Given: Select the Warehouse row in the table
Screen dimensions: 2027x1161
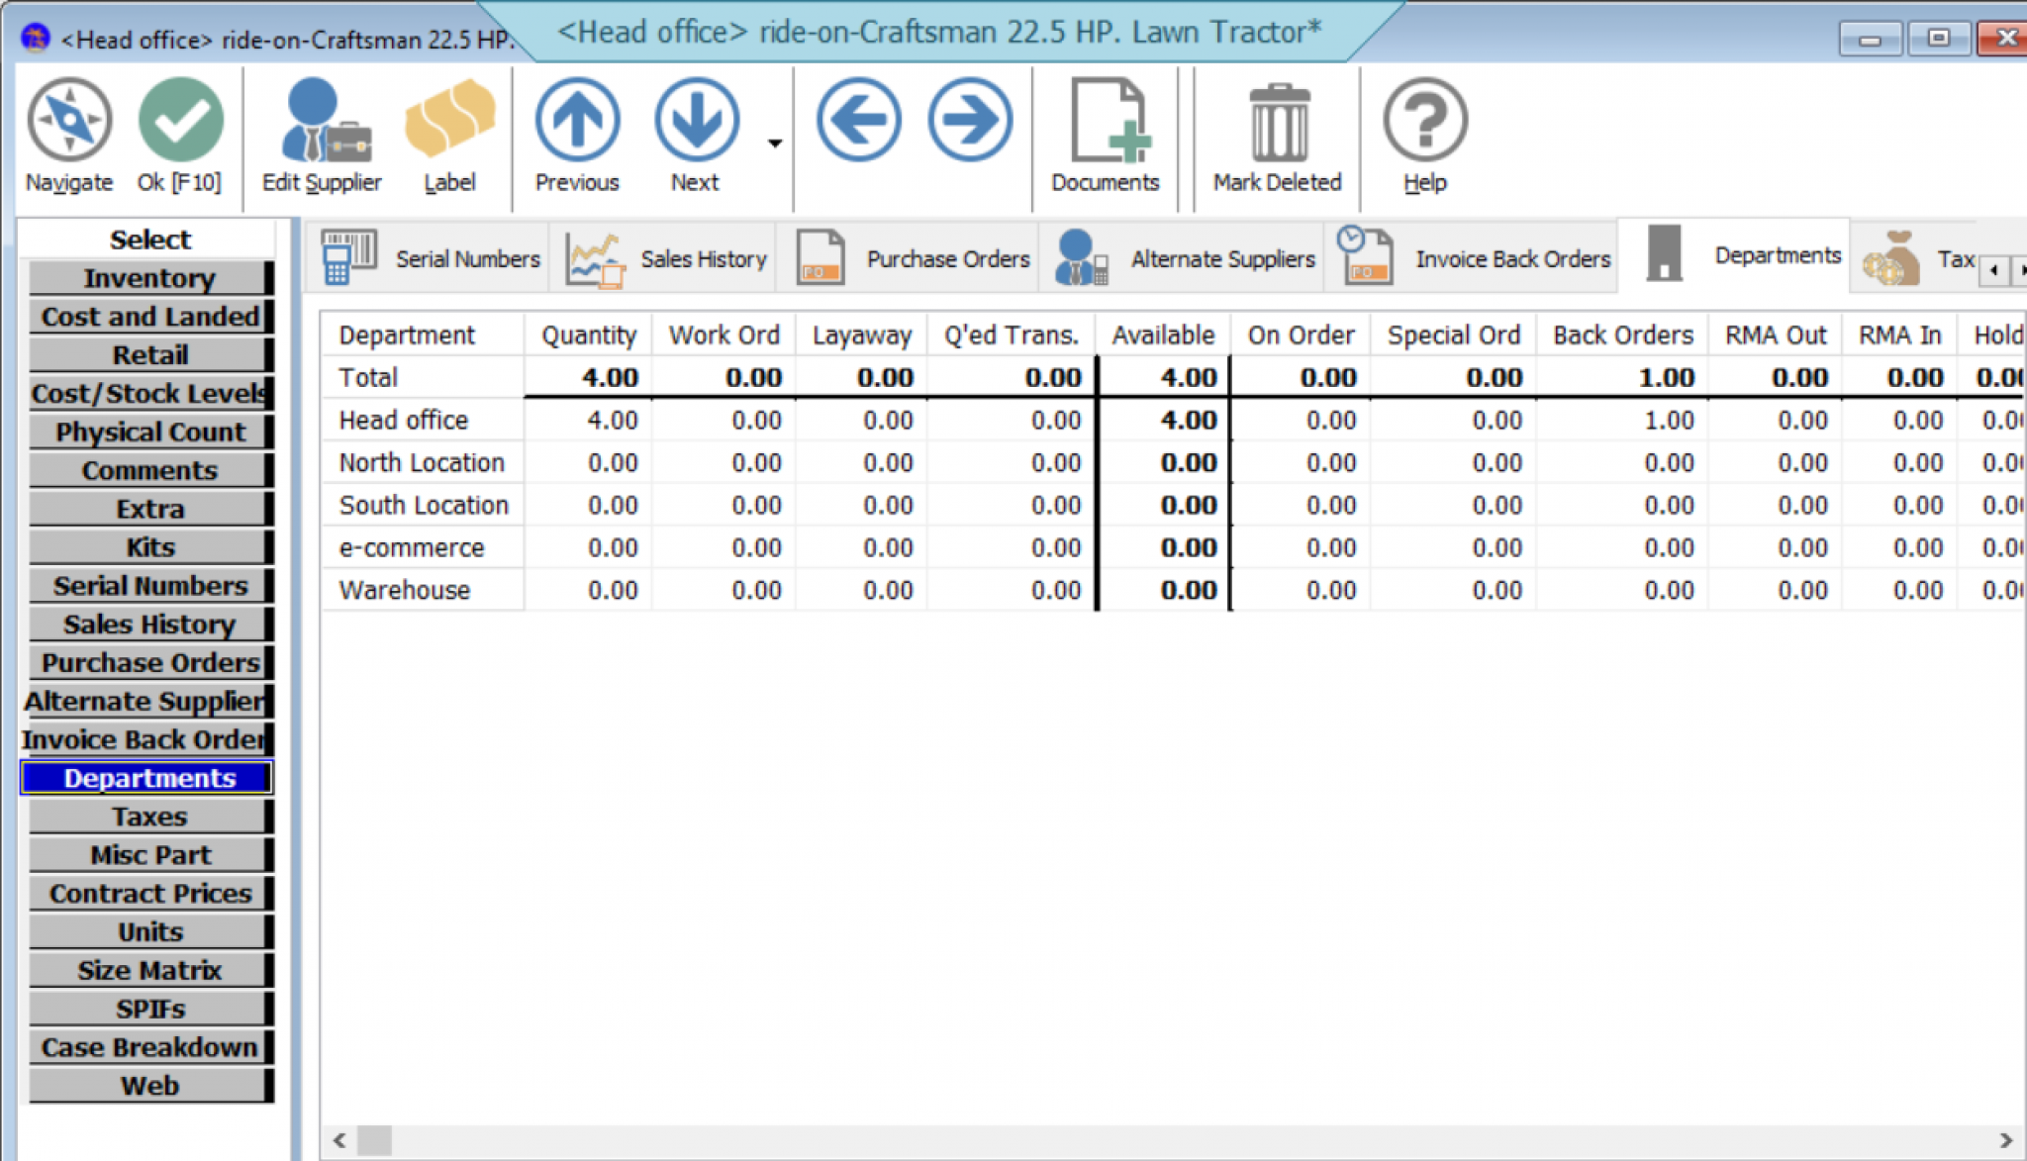Looking at the screenshot, I should click(404, 589).
